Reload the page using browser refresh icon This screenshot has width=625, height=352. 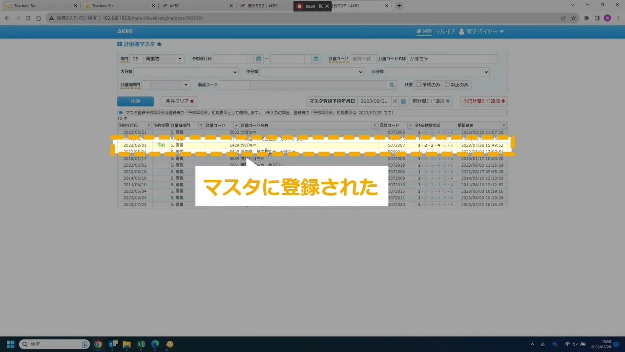click(28, 18)
